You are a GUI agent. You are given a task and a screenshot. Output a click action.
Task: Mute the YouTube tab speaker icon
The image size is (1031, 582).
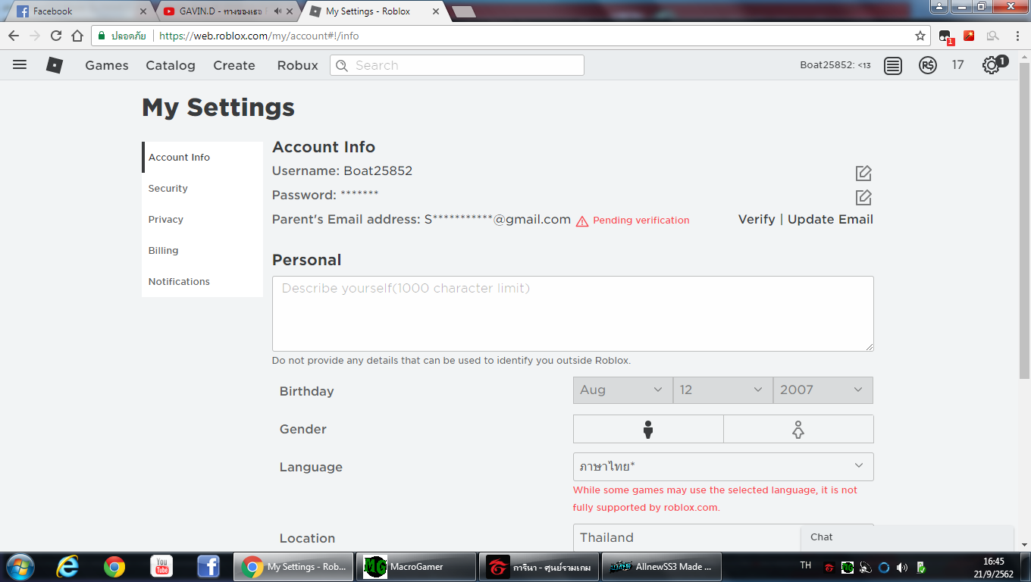click(278, 11)
